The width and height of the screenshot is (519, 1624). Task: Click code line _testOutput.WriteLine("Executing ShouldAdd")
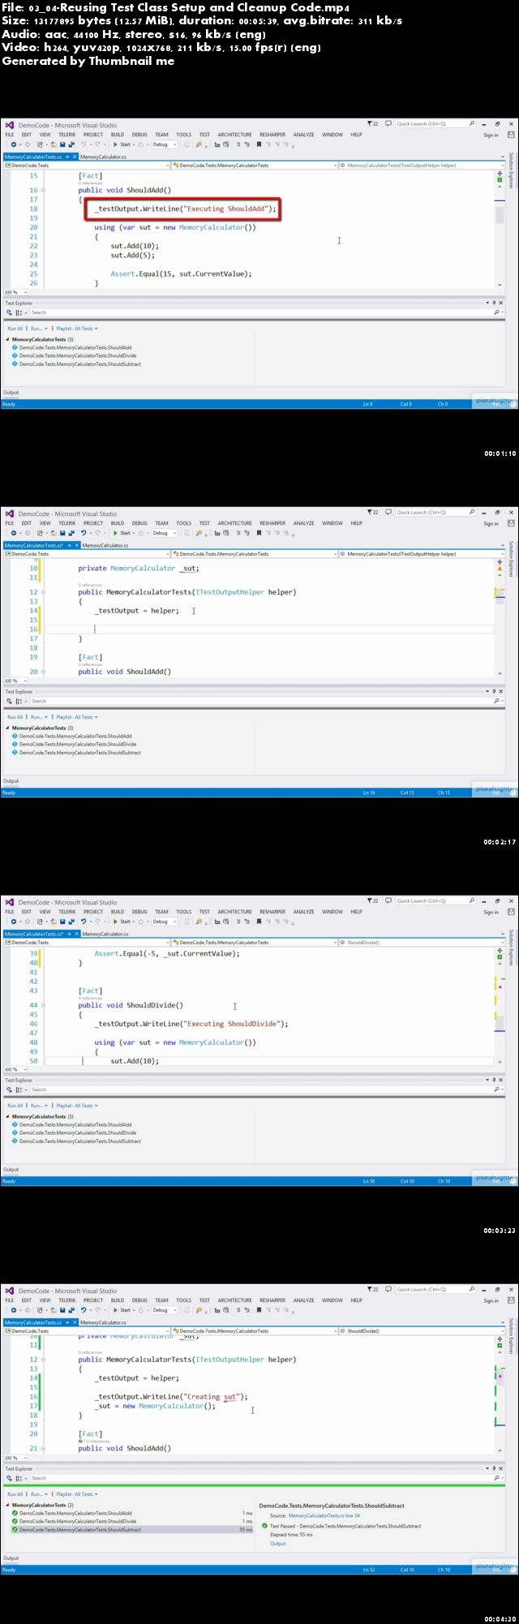coord(185,208)
